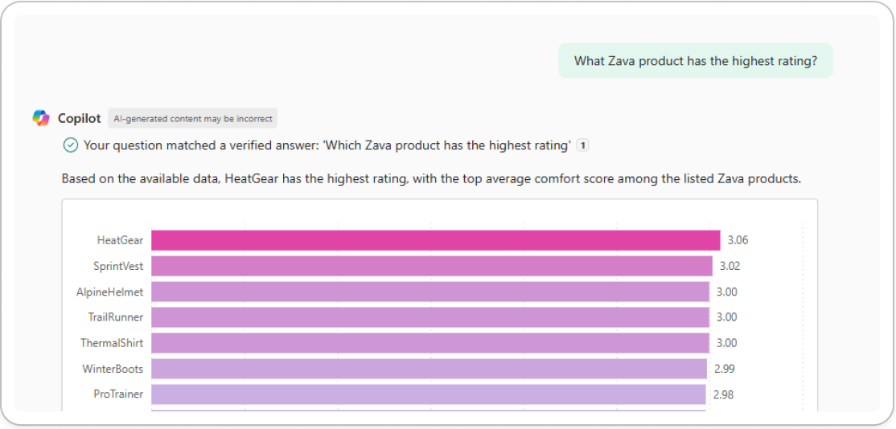This screenshot has height=429, width=896.
Task: Click the 3.06 data value label
Action: (738, 240)
